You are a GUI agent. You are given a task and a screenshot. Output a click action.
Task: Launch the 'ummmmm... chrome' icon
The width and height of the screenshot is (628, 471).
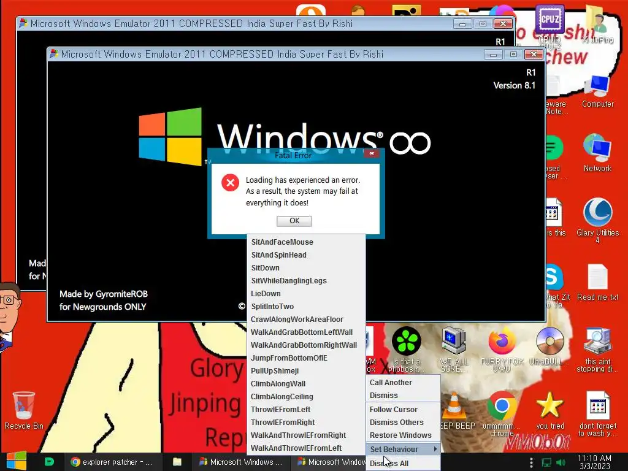(x=502, y=414)
